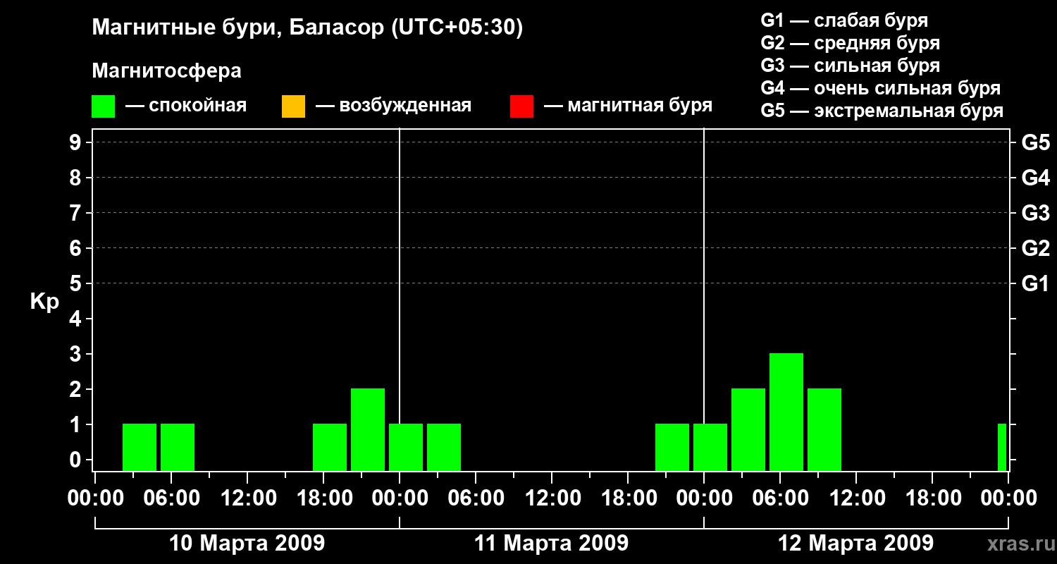This screenshot has height=564, width=1057.
Task: Click the red 'магнитная буря' legend swatch
Action: [521, 106]
